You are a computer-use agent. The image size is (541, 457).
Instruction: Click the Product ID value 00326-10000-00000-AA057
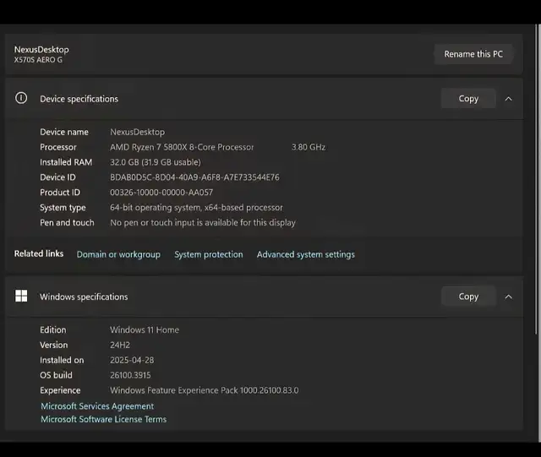pos(161,193)
